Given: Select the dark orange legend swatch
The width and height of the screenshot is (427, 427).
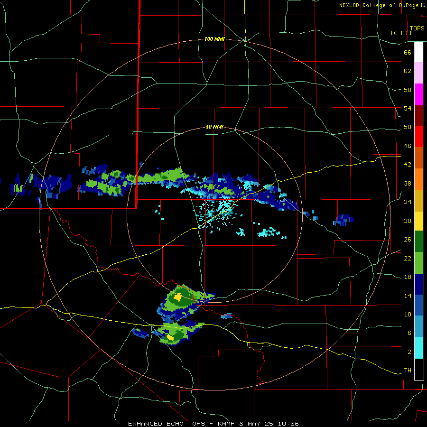Looking at the screenshot, I should (x=419, y=158).
